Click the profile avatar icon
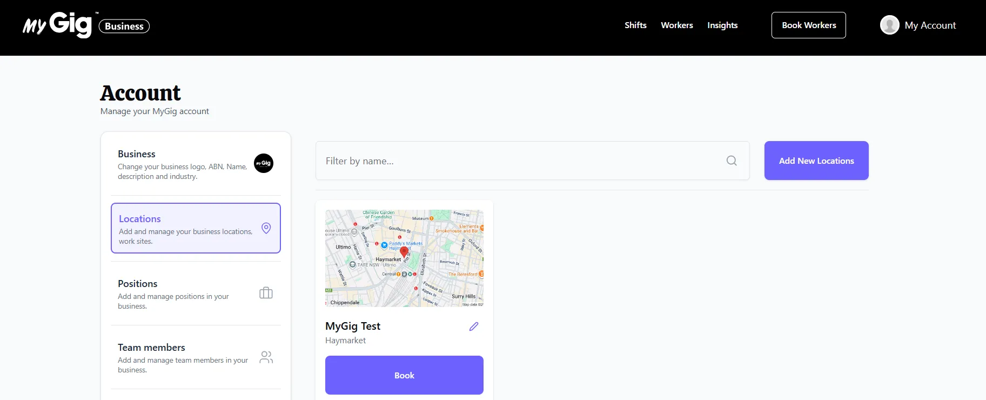This screenshot has width=986, height=400. pos(889,25)
